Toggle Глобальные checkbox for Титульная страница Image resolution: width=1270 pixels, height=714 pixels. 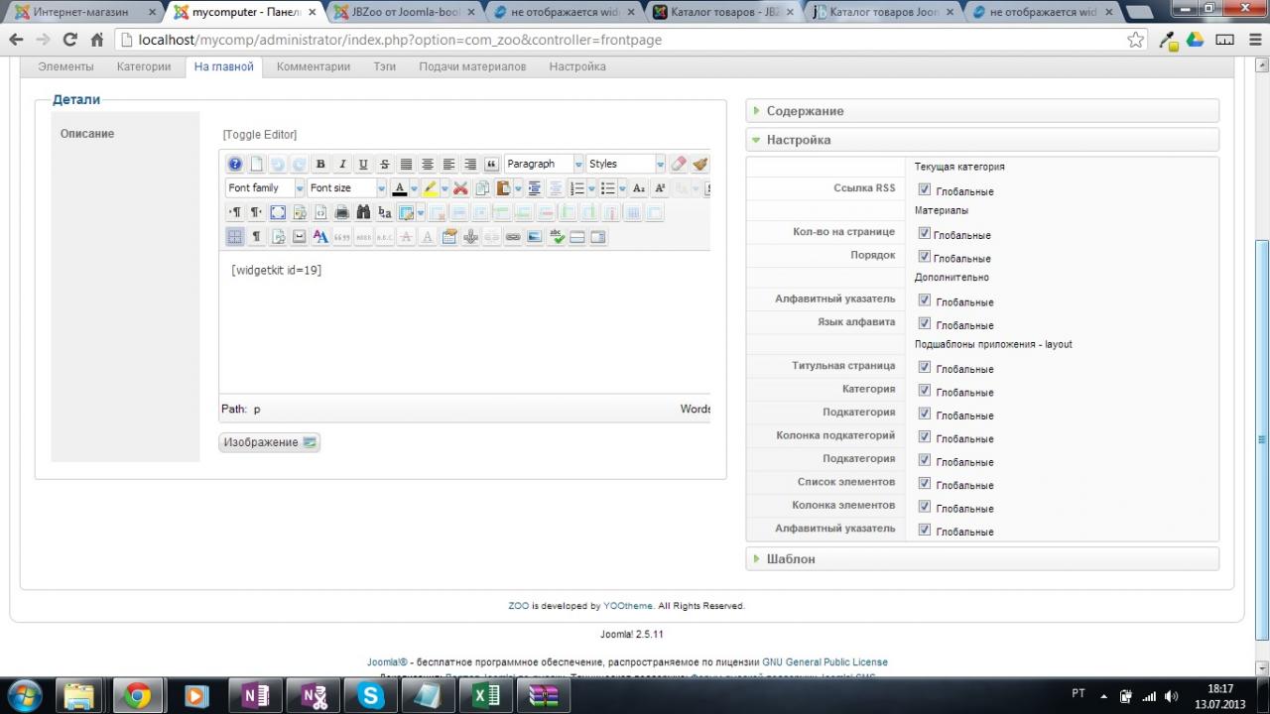(x=925, y=367)
